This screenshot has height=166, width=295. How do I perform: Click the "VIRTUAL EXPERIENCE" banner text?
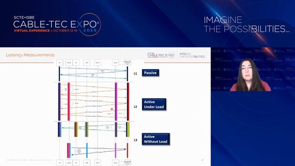click(32, 31)
